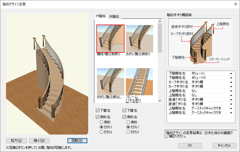240x152 pixels.
Task: Choose the 側桁 radio option under 側桁:右
Action: click(x=128, y=122)
